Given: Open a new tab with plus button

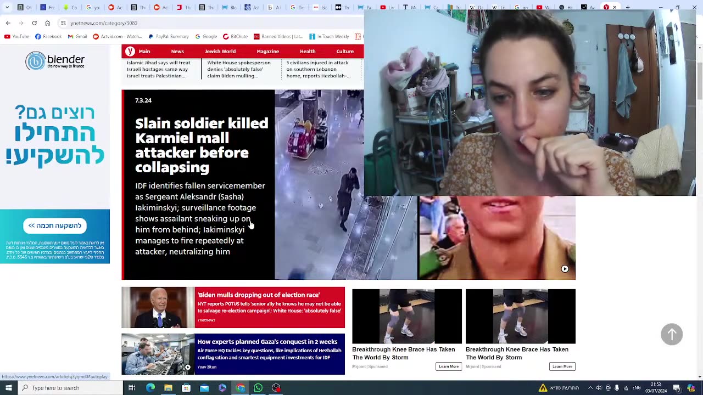Looking at the screenshot, I should (x=628, y=7).
